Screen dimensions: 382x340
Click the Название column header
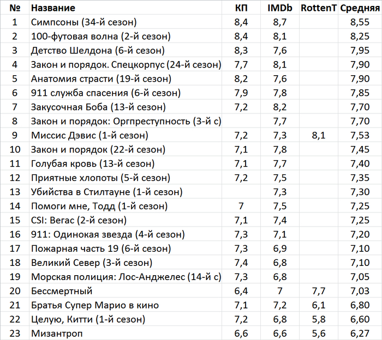pyautogui.click(x=53, y=8)
